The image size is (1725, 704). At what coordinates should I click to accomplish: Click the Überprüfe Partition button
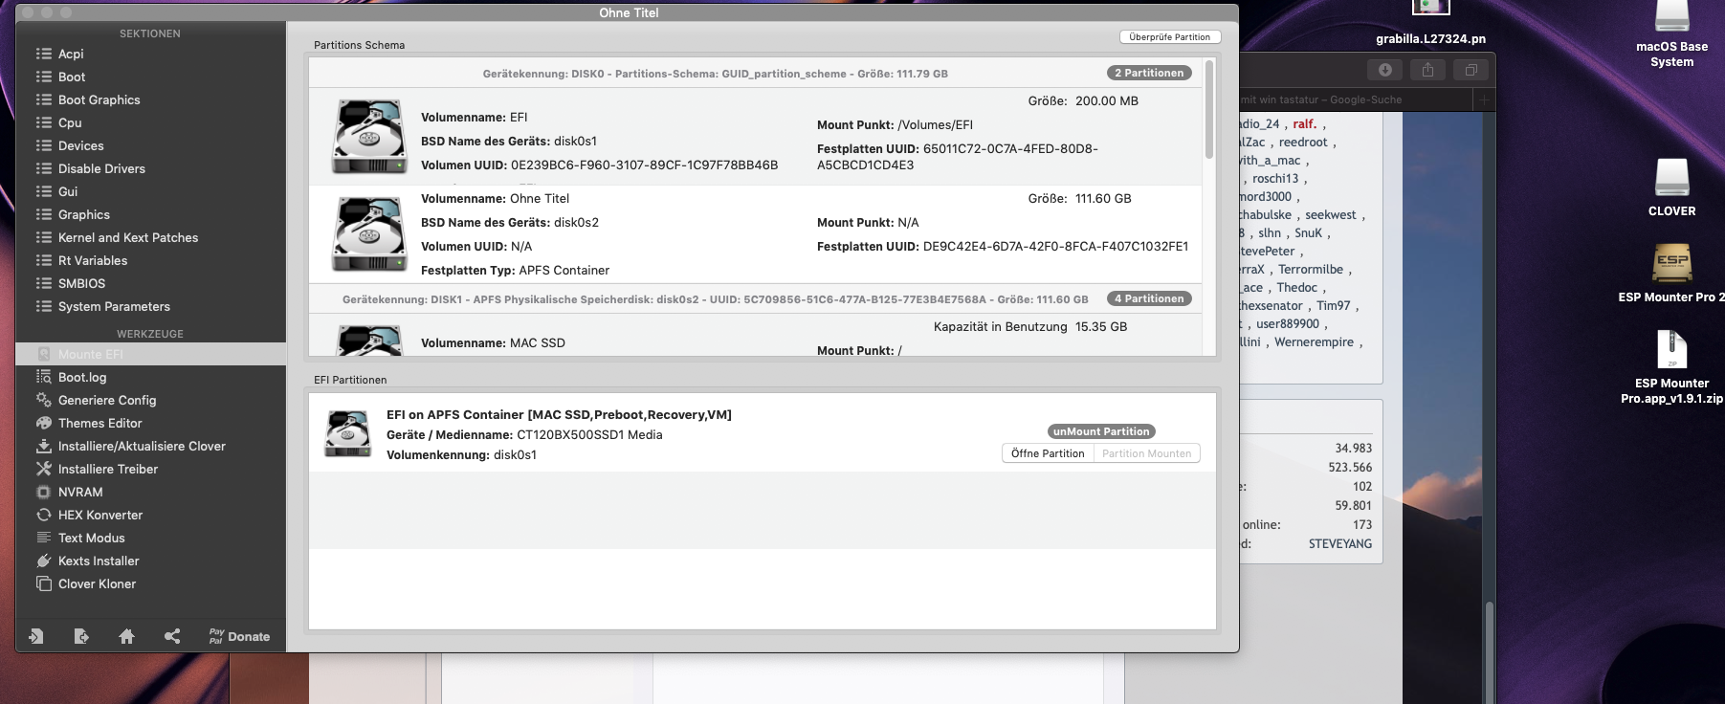pyautogui.click(x=1169, y=37)
